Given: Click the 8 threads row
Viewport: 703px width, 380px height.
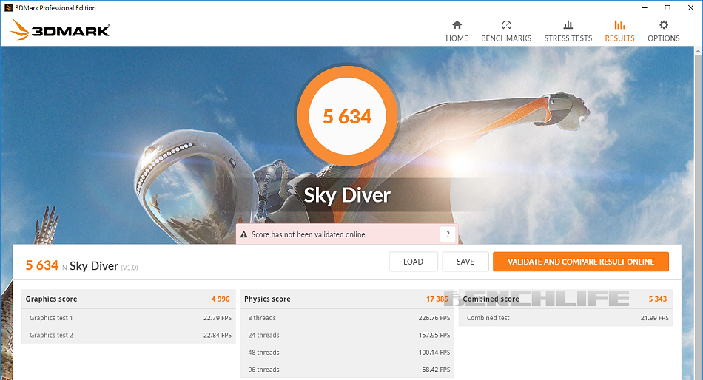Looking at the screenshot, I should click(346, 318).
